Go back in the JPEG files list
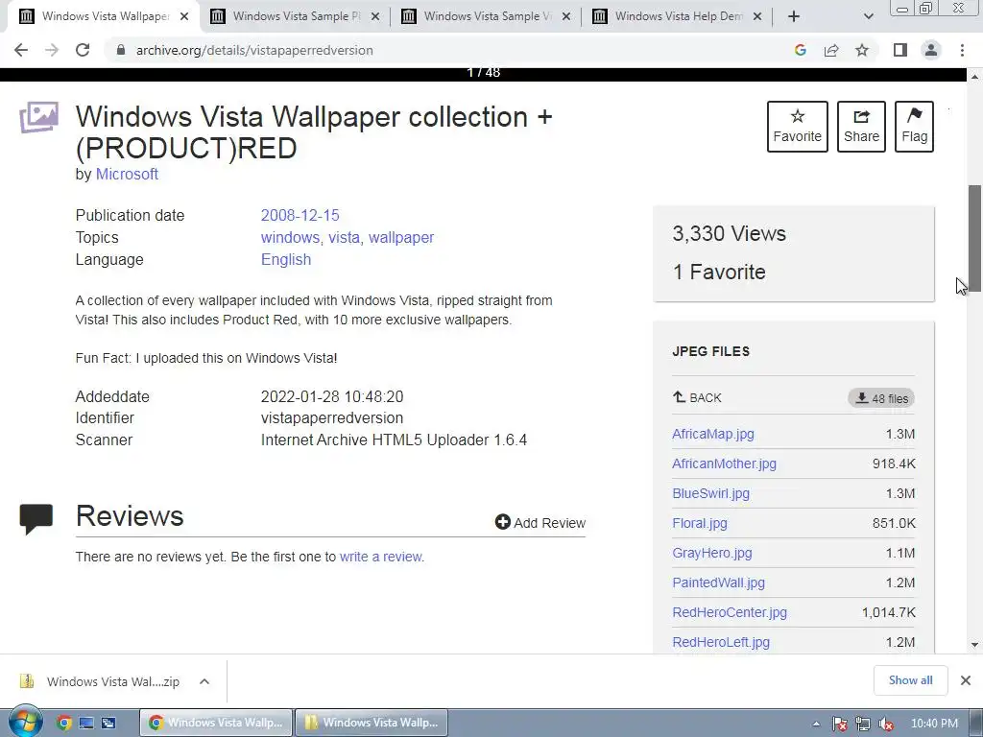Image resolution: width=983 pixels, height=737 pixels. 697,397
